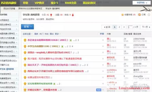Click the pin icon on the 国庆天天了 thread
The width and height of the screenshot is (152, 92).
point(25,65)
